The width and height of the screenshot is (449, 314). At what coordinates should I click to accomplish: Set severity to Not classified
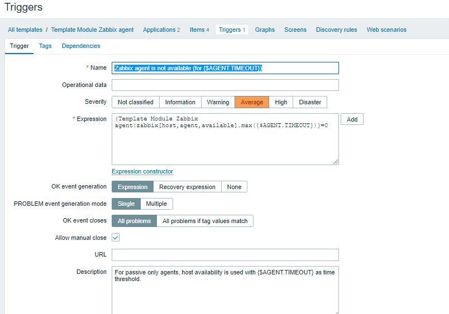click(136, 102)
